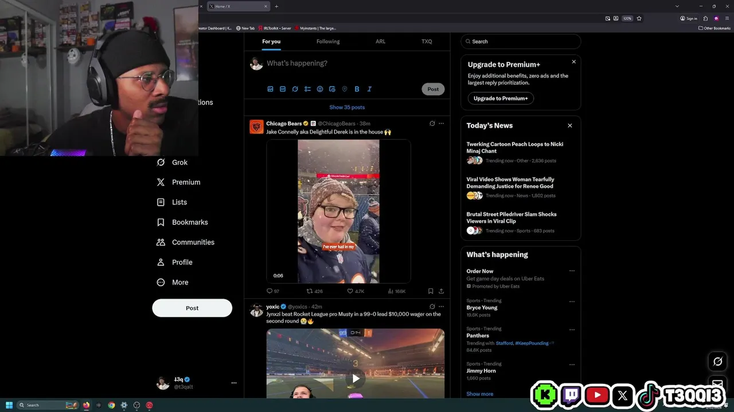
Task: Go to Profile in the sidebar
Action: tap(174, 263)
